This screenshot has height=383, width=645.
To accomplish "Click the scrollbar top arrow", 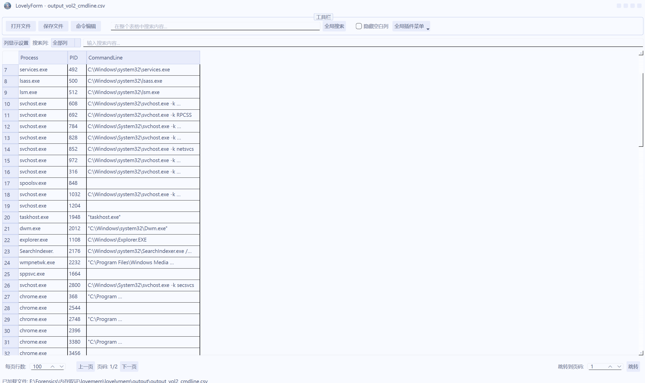I will (641, 53).
